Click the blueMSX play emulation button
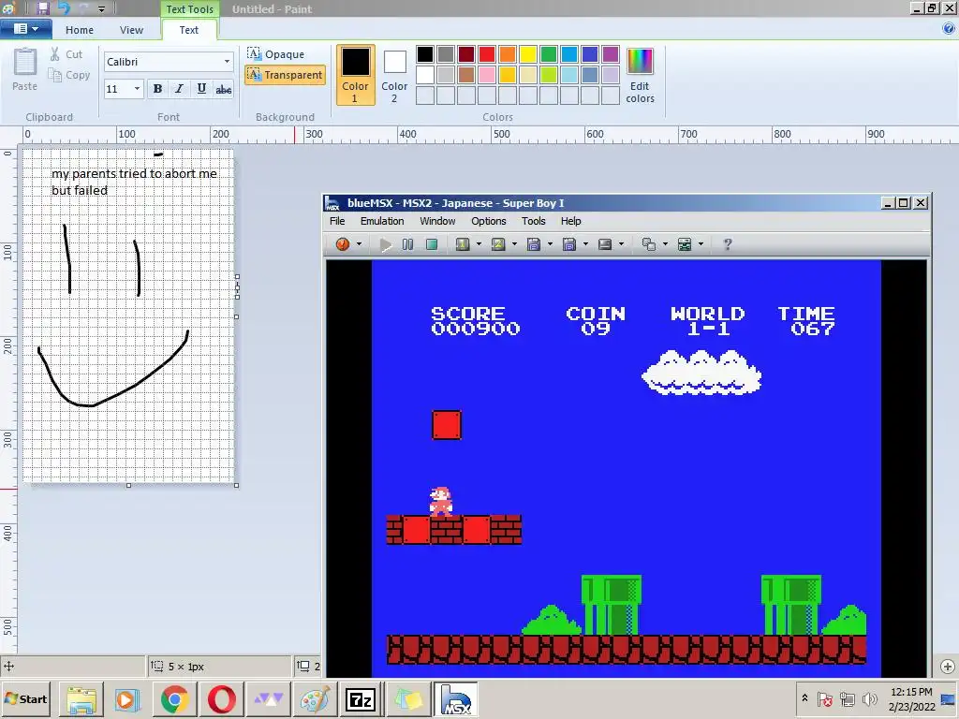This screenshot has height=719, width=959. [x=385, y=244]
